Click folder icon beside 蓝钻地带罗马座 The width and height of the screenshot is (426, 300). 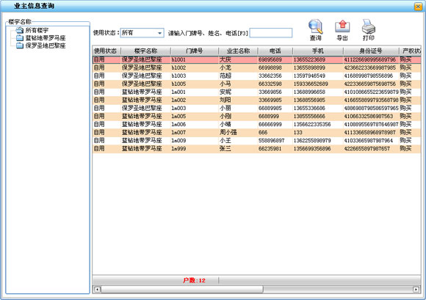coord(20,37)
